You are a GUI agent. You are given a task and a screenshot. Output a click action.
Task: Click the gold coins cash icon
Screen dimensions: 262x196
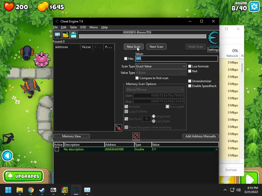click(43, 6)
